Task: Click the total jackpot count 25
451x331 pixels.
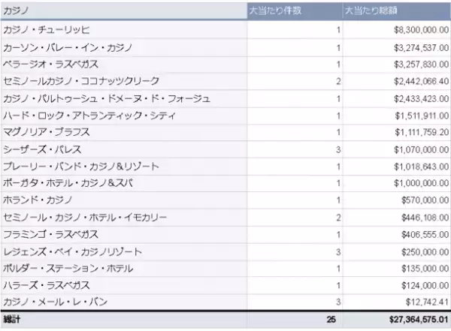Action: (x=331, y=319)
